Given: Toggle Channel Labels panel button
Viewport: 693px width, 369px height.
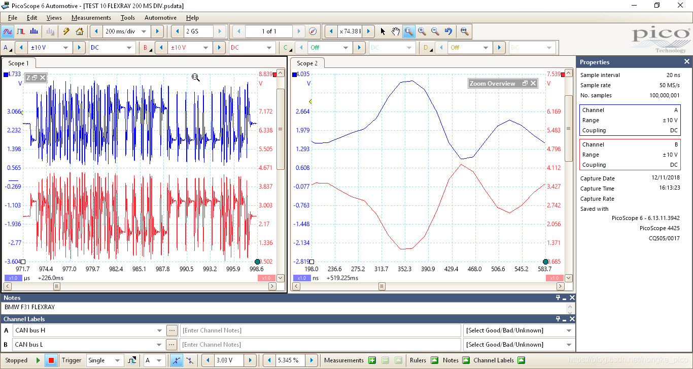Looking at the screenshot, I should click(521, 360).
